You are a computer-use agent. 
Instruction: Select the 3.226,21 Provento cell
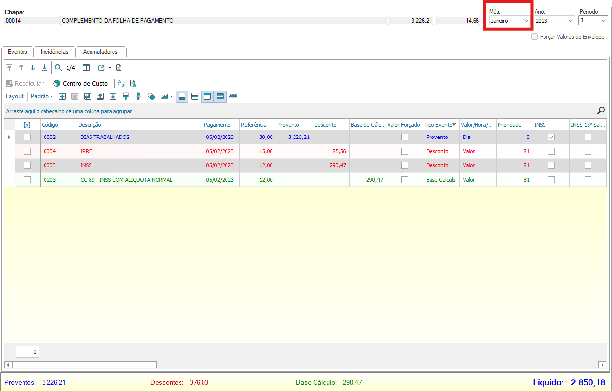[294, 137]
